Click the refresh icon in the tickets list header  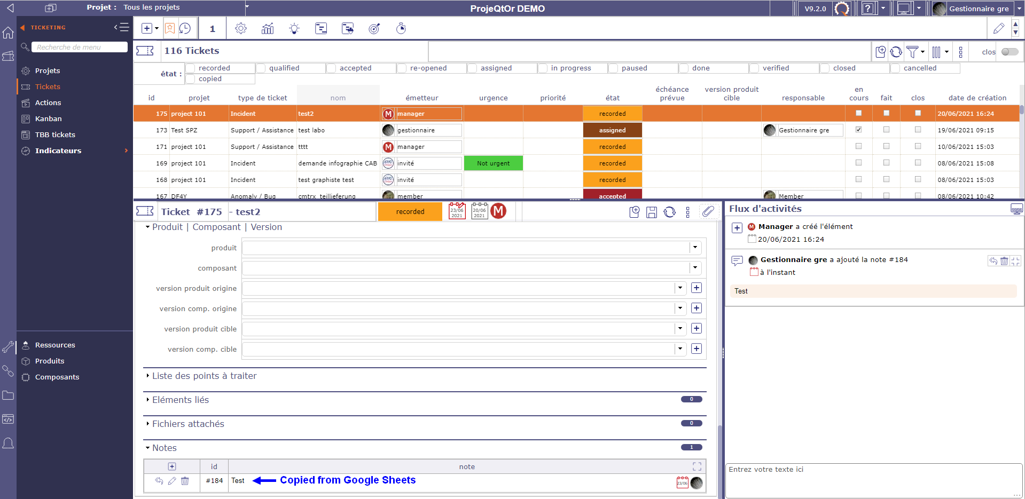[x=896, y=52]
